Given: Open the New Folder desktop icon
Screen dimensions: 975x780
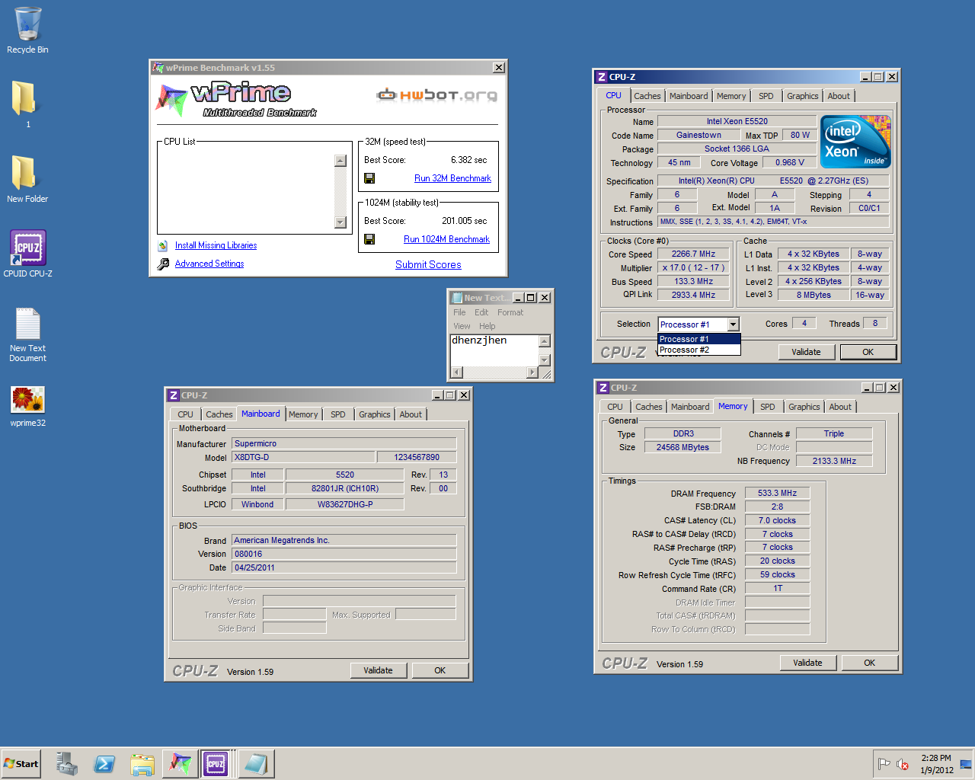Looking at the screenshot, I should point(27,178).
